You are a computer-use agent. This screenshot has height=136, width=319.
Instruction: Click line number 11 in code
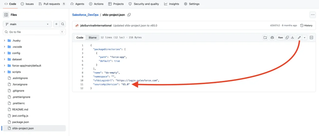pos(82,84)
